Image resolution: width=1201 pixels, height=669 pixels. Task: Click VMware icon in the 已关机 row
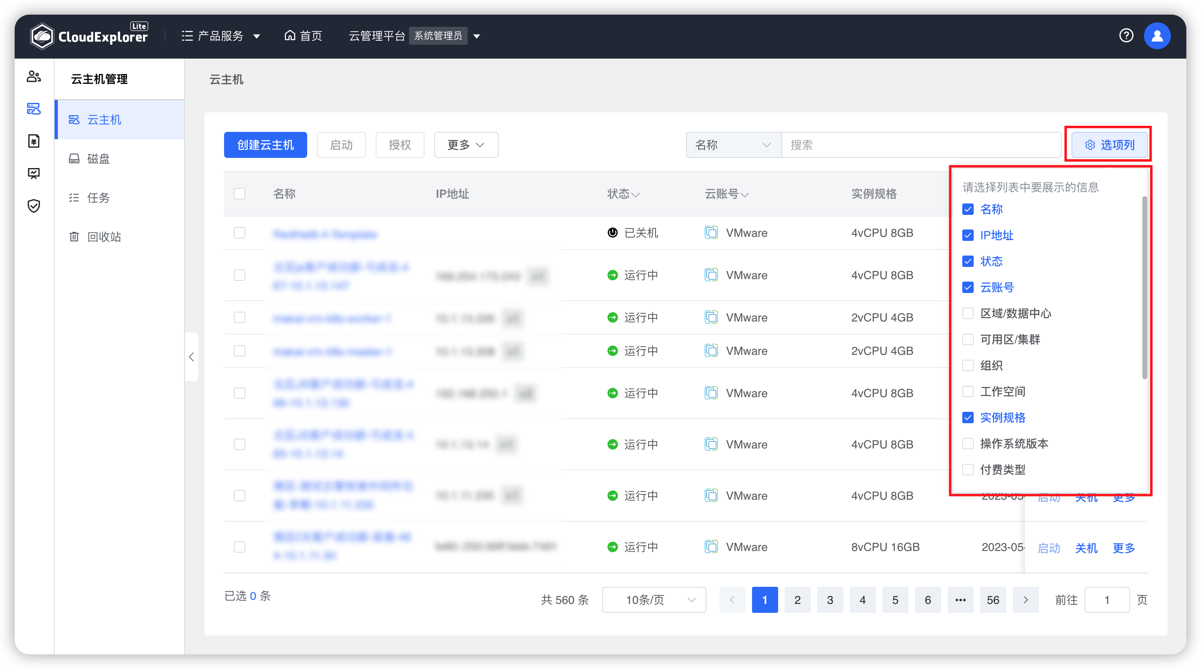point(711,232)
